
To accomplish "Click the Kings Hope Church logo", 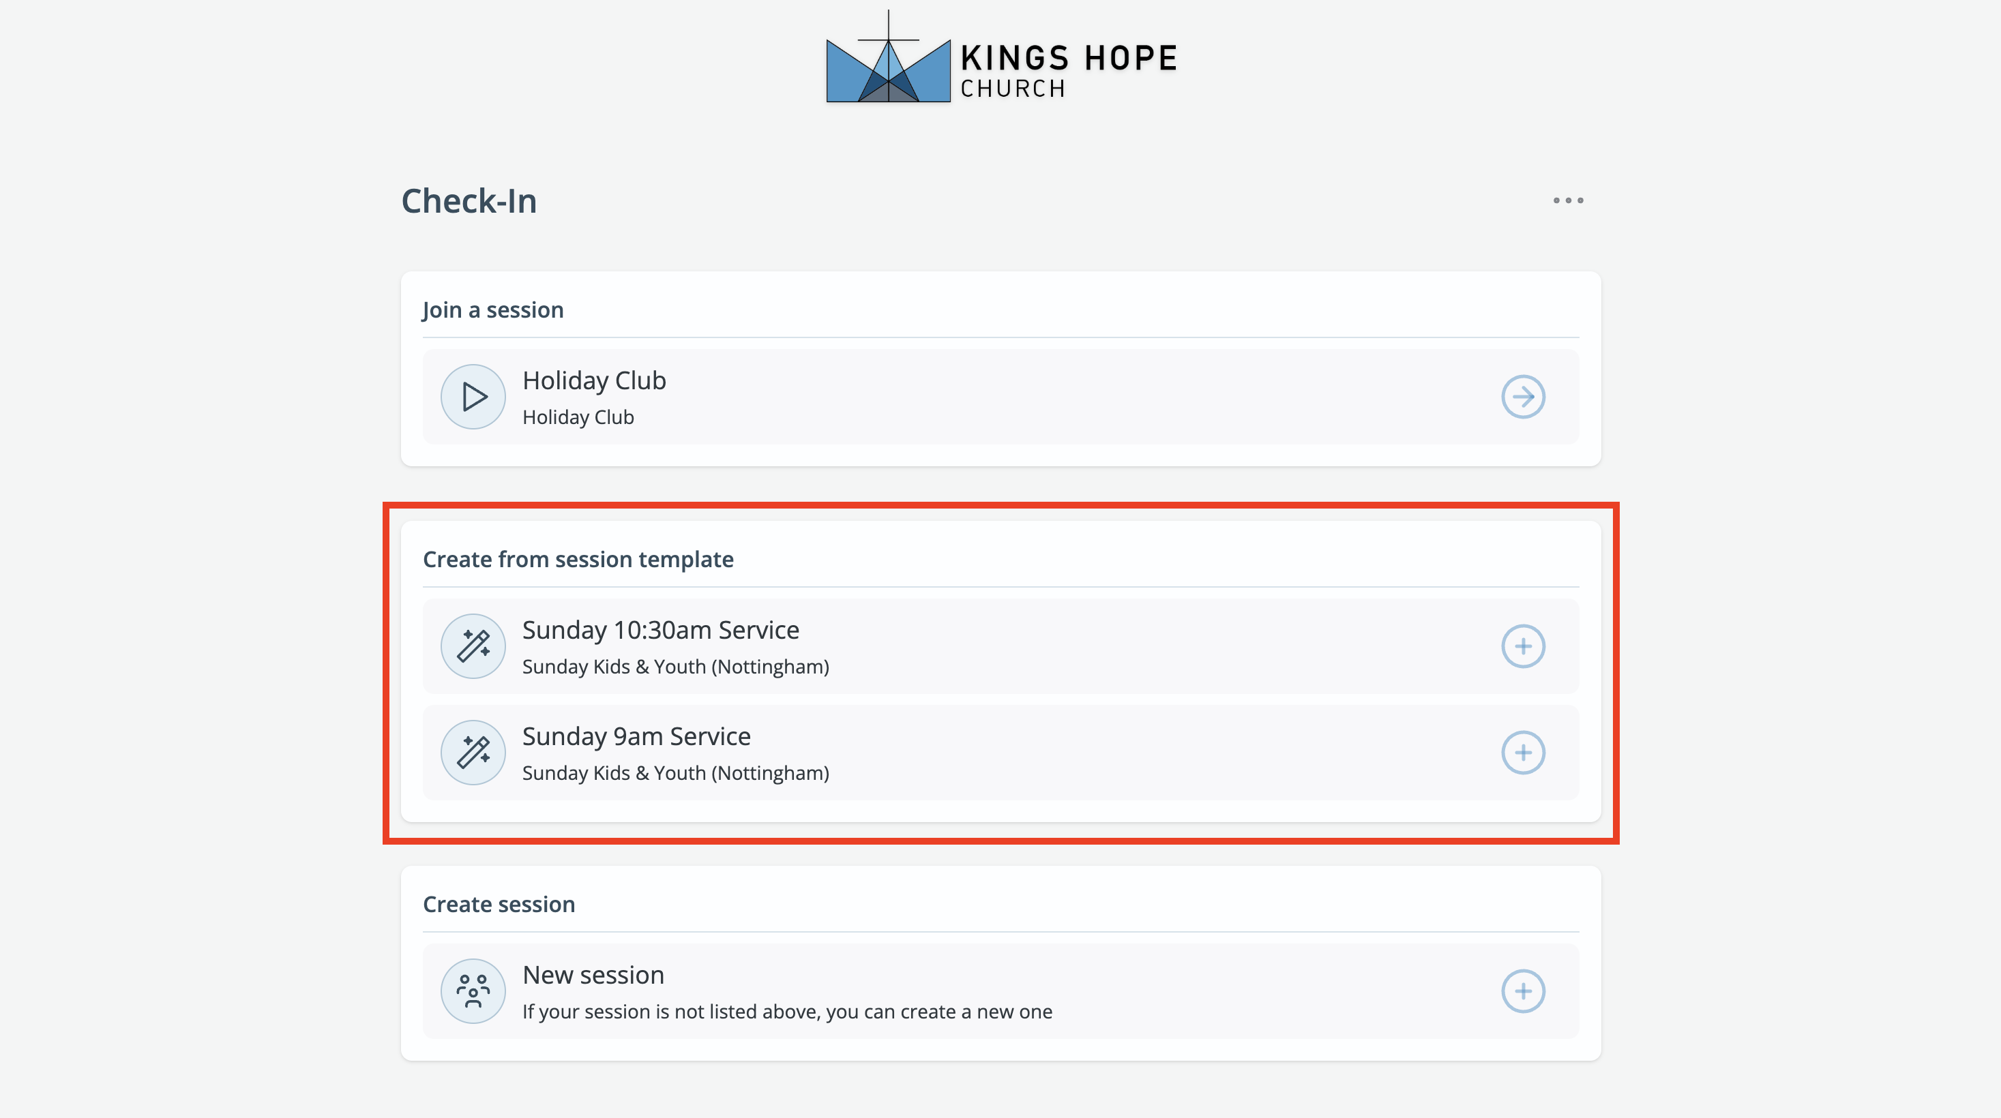I will click(1000, 62).
